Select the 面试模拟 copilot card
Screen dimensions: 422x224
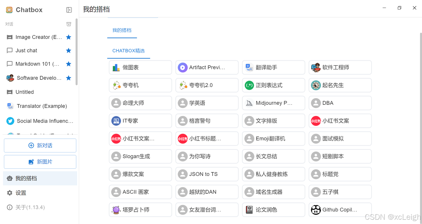pyautogui.click(x=340, y=139)
